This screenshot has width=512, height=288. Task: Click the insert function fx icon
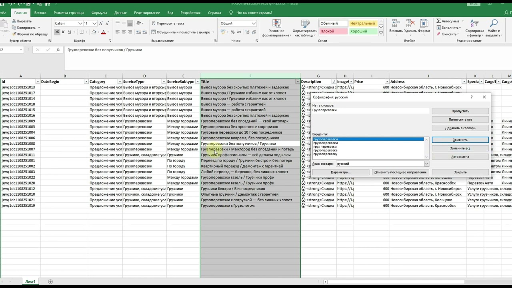point(58,50)
